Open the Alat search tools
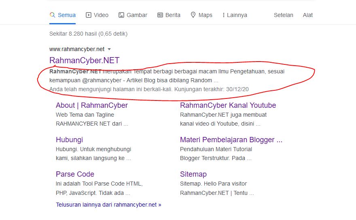 [307, 15]
